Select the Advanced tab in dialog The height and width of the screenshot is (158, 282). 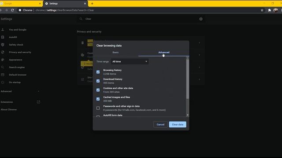tap(163, 52)
